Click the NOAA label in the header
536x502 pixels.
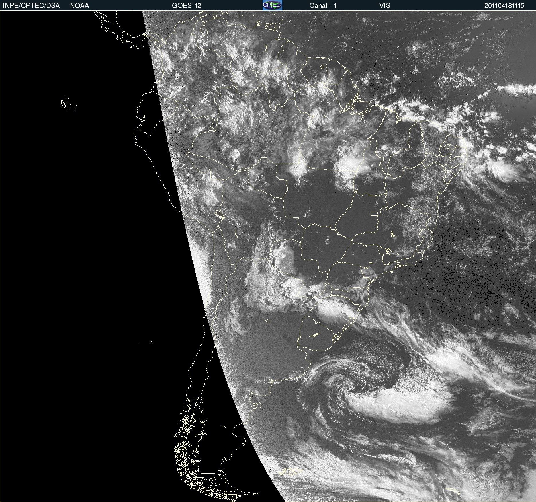(x=79, y=6)
